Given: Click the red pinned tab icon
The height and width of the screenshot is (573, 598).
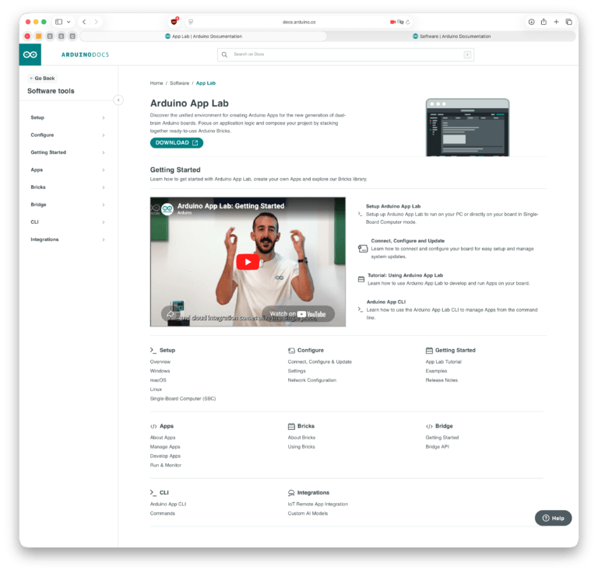Looking at the screenshot, I should 27,37.
